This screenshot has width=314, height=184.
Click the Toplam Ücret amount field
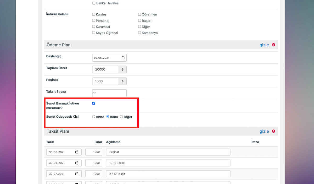coord(105,69)
